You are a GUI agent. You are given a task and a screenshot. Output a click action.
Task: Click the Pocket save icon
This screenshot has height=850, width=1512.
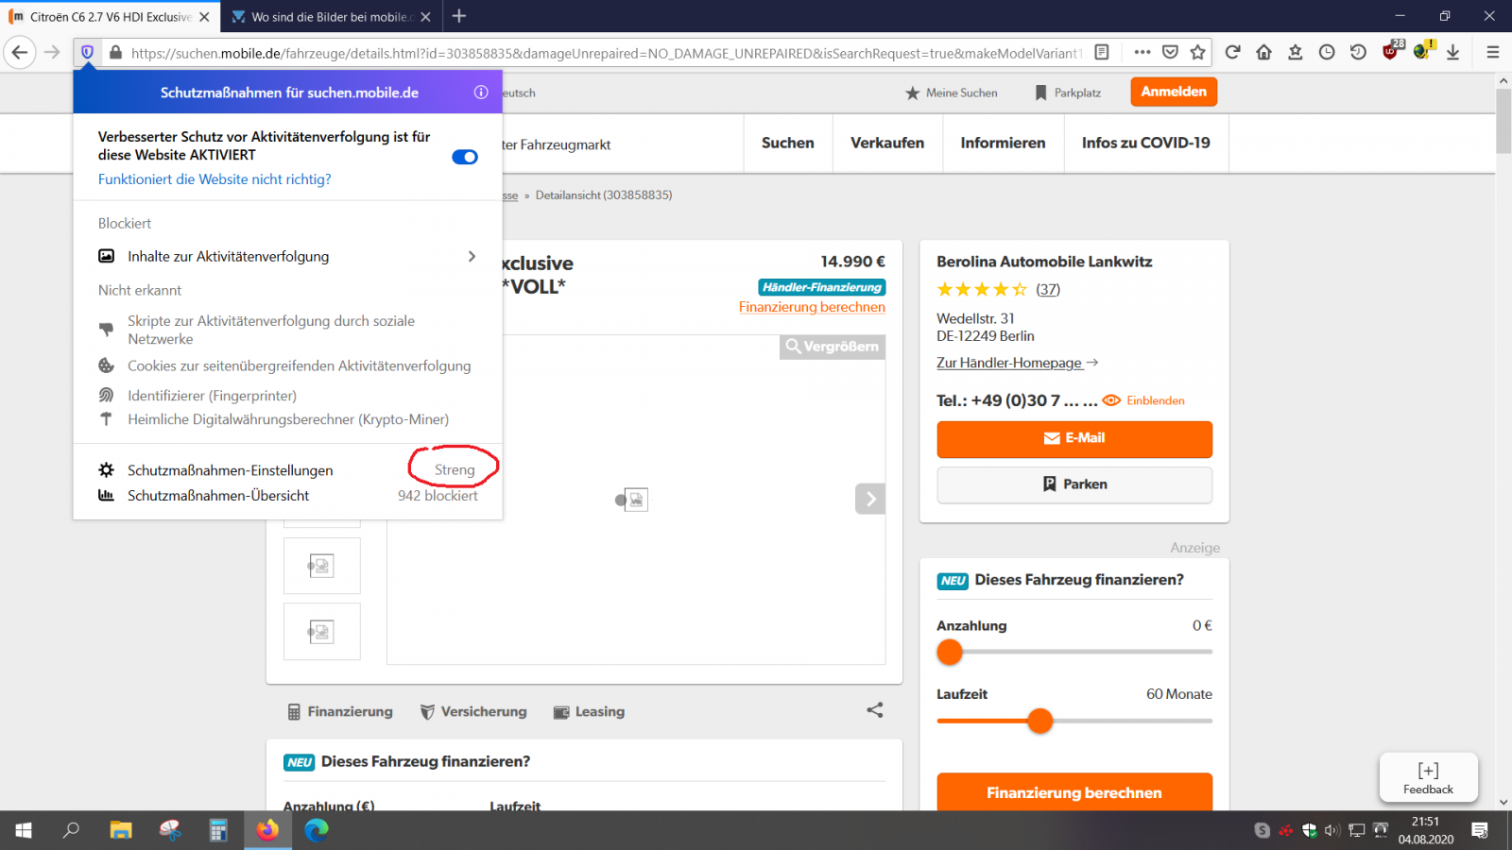point(1171,53)
